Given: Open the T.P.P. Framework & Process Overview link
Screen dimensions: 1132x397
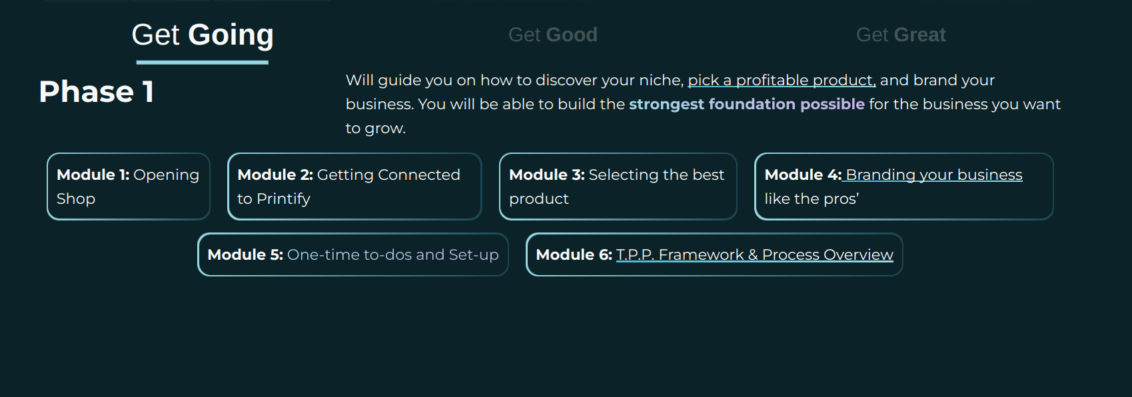Looking at the screenshot, I should click(754, 254).
